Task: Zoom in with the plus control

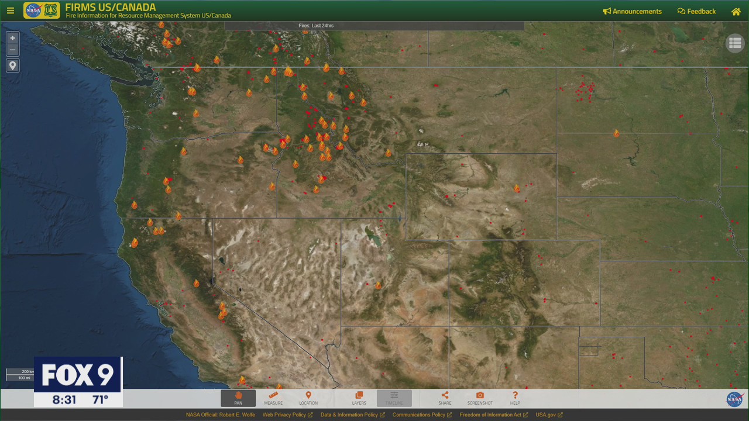Action: pos(12,38)
